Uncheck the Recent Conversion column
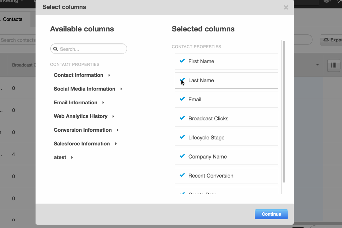 [182, 175]
